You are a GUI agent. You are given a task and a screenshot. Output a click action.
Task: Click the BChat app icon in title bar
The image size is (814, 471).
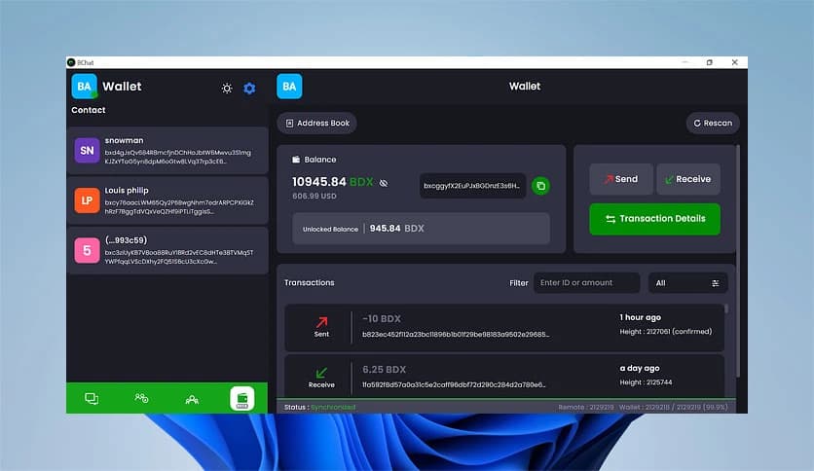coord(71,62)
